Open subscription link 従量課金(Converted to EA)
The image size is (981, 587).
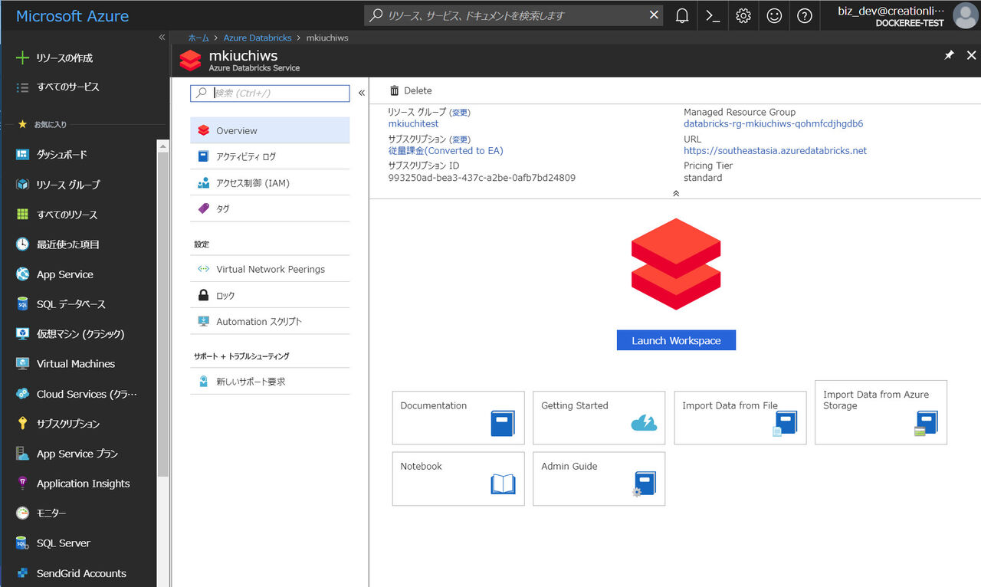[x=446, y=151]
